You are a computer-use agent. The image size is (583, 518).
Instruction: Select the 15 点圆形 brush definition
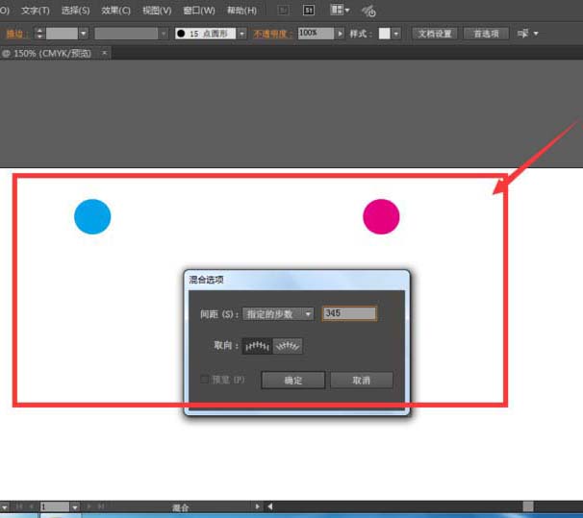[206, 34]
